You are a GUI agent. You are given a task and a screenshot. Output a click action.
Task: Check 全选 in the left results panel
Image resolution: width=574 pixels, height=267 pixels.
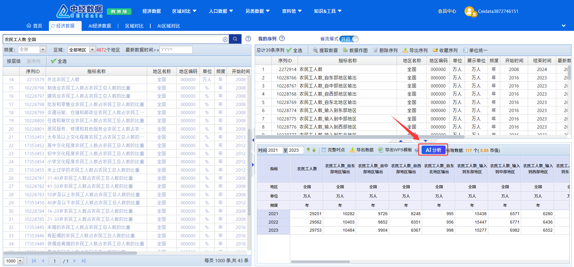pos(54,61)
